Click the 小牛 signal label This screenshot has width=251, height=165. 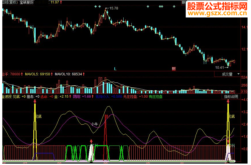(95, 124)
